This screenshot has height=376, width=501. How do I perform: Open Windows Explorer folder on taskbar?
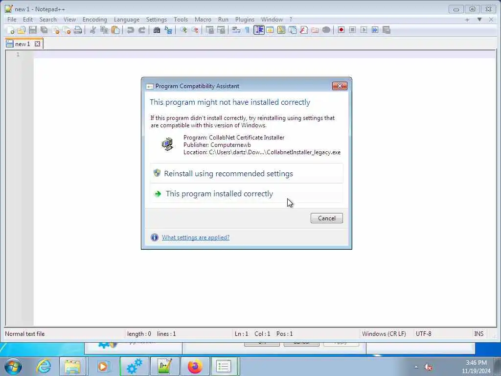[x=72, y=366]
